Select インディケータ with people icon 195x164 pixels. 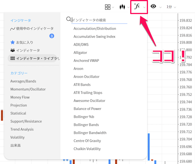25,51
